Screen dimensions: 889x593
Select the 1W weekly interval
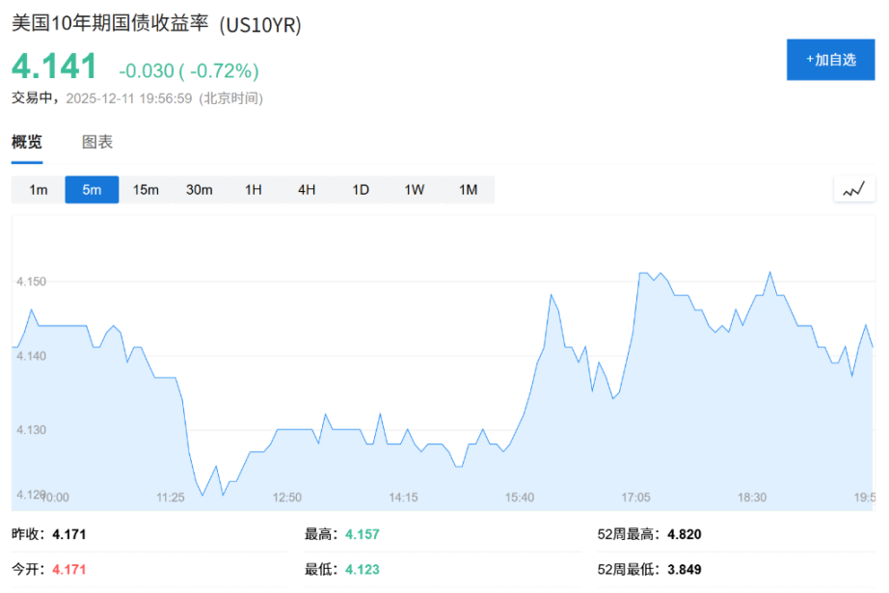click(x=414, y=189)
